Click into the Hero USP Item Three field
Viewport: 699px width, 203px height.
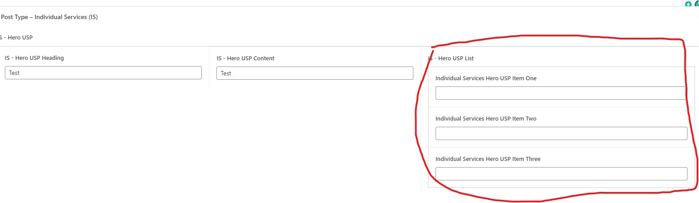pos(561,174)
